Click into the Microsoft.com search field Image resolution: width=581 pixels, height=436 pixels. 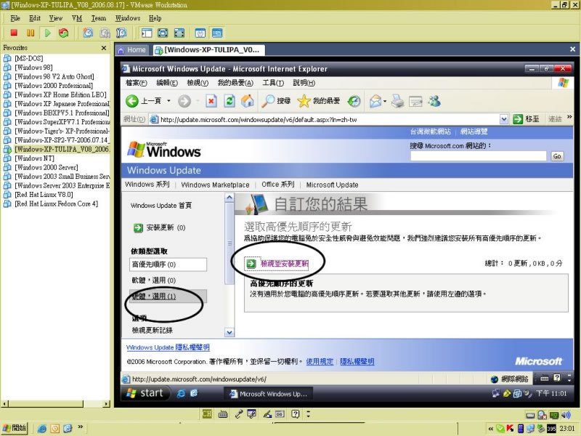pyautogui.click(x=478, y=156)
